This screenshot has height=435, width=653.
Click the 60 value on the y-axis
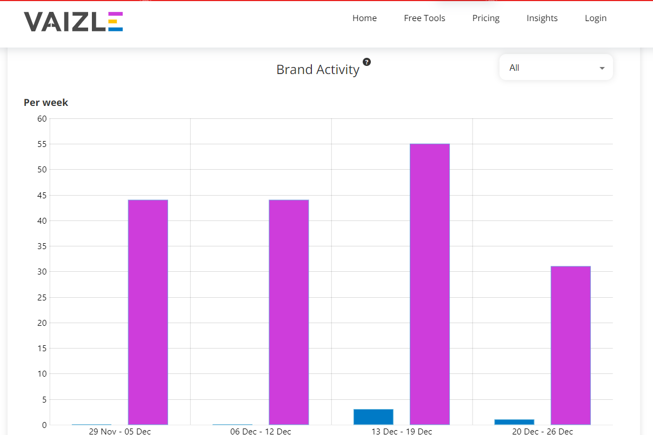[42, 118]
